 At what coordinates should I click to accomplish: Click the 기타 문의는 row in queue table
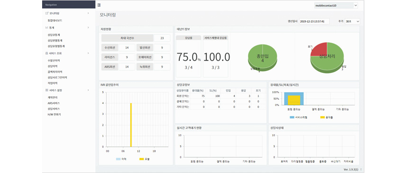pos(221,107)
